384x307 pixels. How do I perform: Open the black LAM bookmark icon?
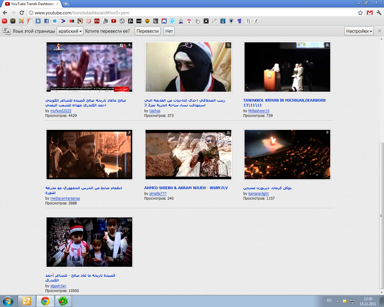(139, 21)
